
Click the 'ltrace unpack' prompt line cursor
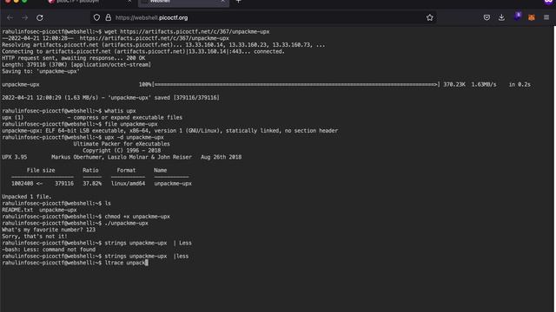146,263
